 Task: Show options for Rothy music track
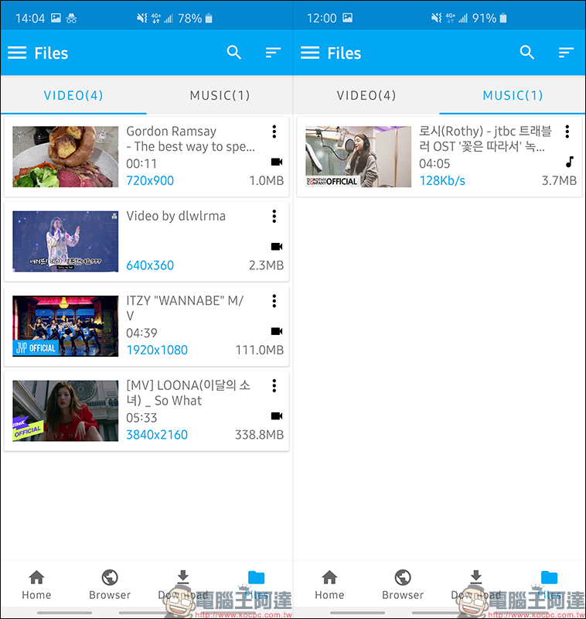coord(567,132)
